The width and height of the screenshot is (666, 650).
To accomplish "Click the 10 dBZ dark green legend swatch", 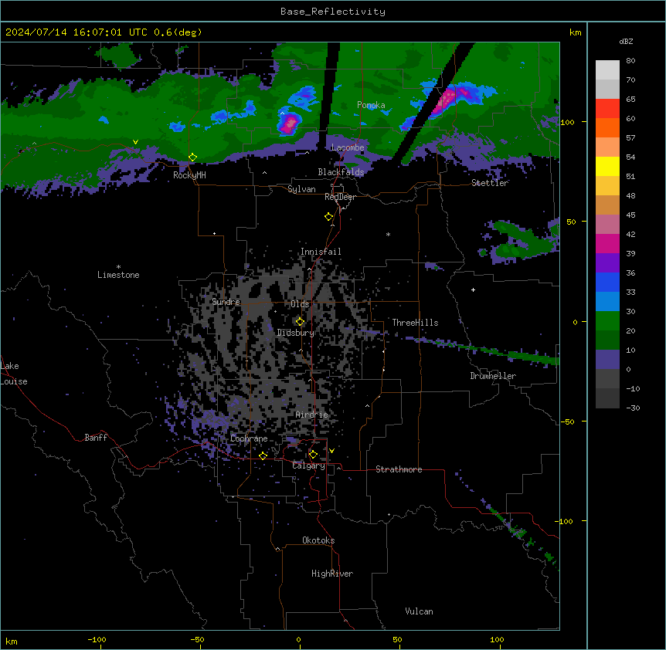I will (x=607, y=340).
